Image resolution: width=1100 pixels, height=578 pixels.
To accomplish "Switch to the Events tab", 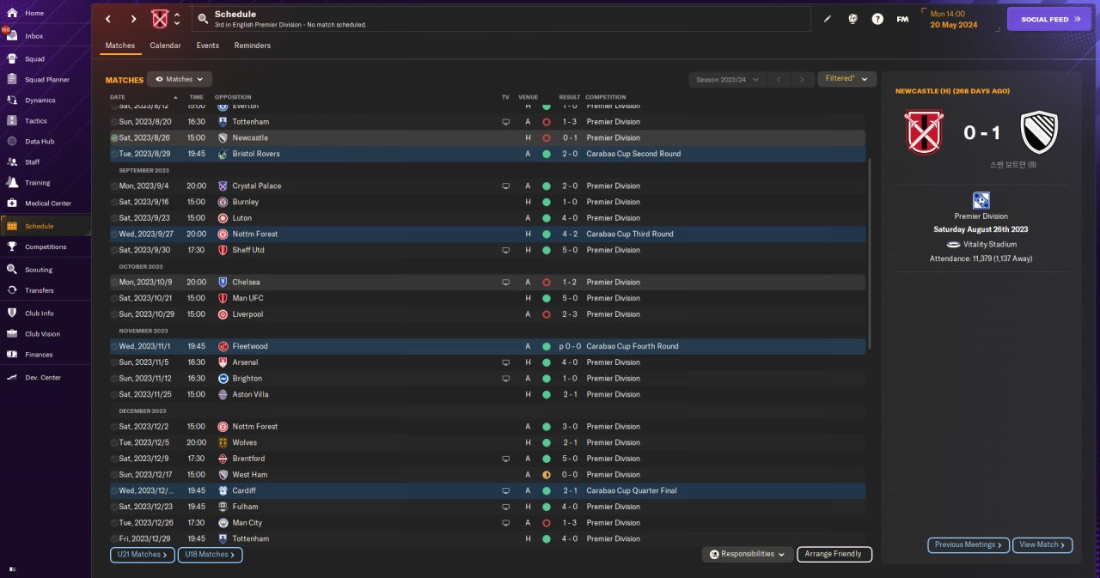I will [x=207, y=46].
